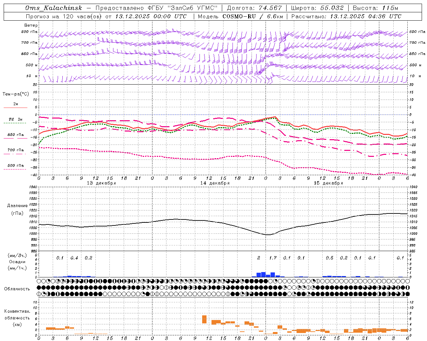
Task: Click the 'Давление' pressure panel label
Action: click(x=17, y=206)
